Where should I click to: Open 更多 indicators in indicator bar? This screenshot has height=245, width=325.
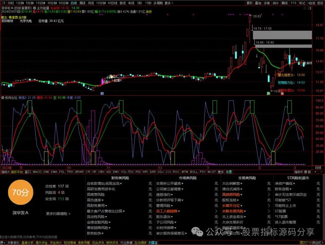(x=221, y=172)
